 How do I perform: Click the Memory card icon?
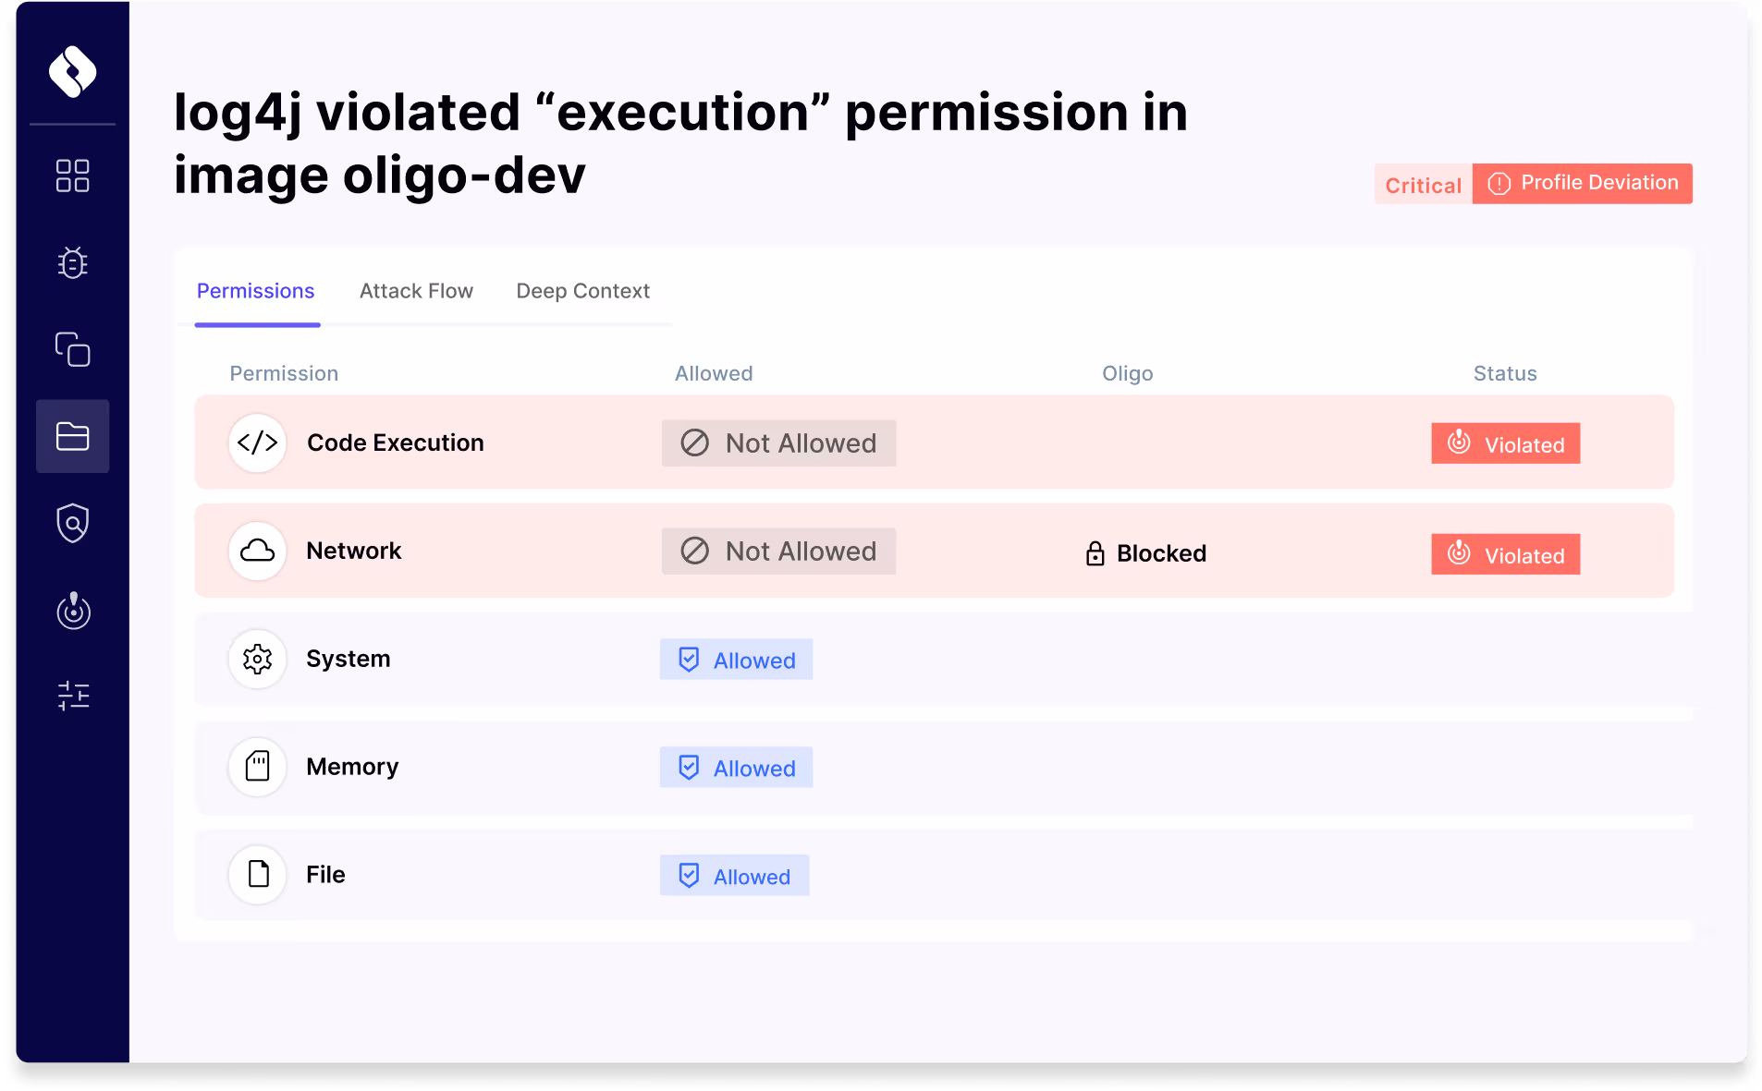[x=257, y=767]
